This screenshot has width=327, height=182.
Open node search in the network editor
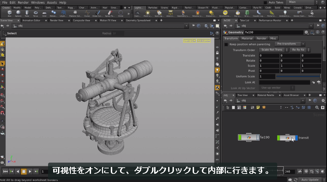click(317, 107)
